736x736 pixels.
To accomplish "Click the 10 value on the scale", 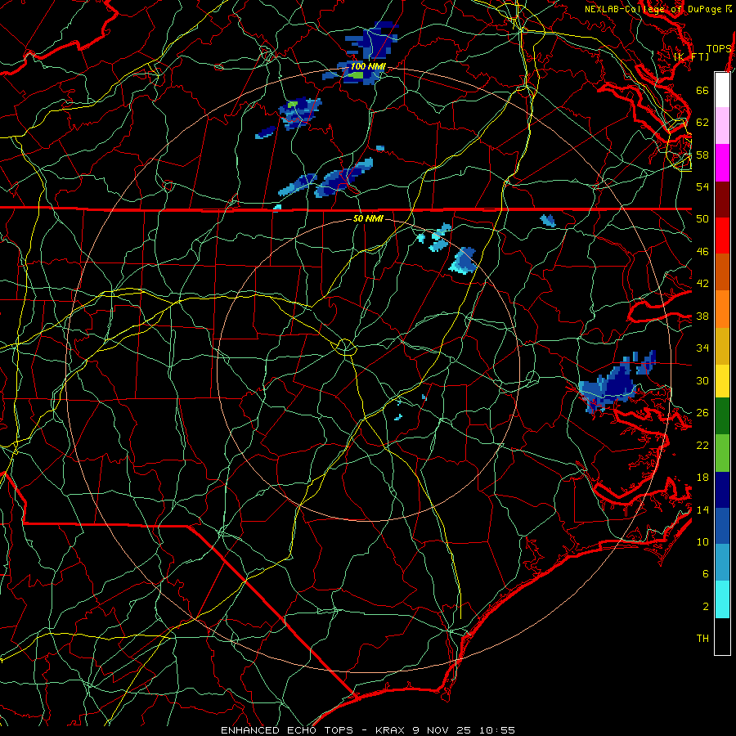I will tap(702, 541).
